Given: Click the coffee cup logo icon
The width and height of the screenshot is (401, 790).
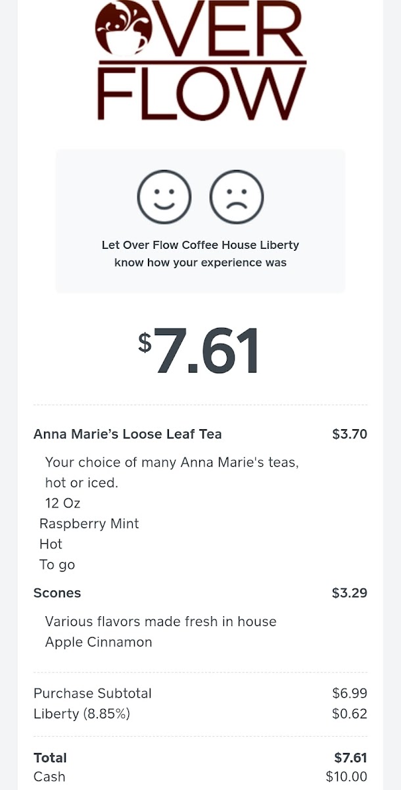Looking at the screenshot, I should pos(124,28).
